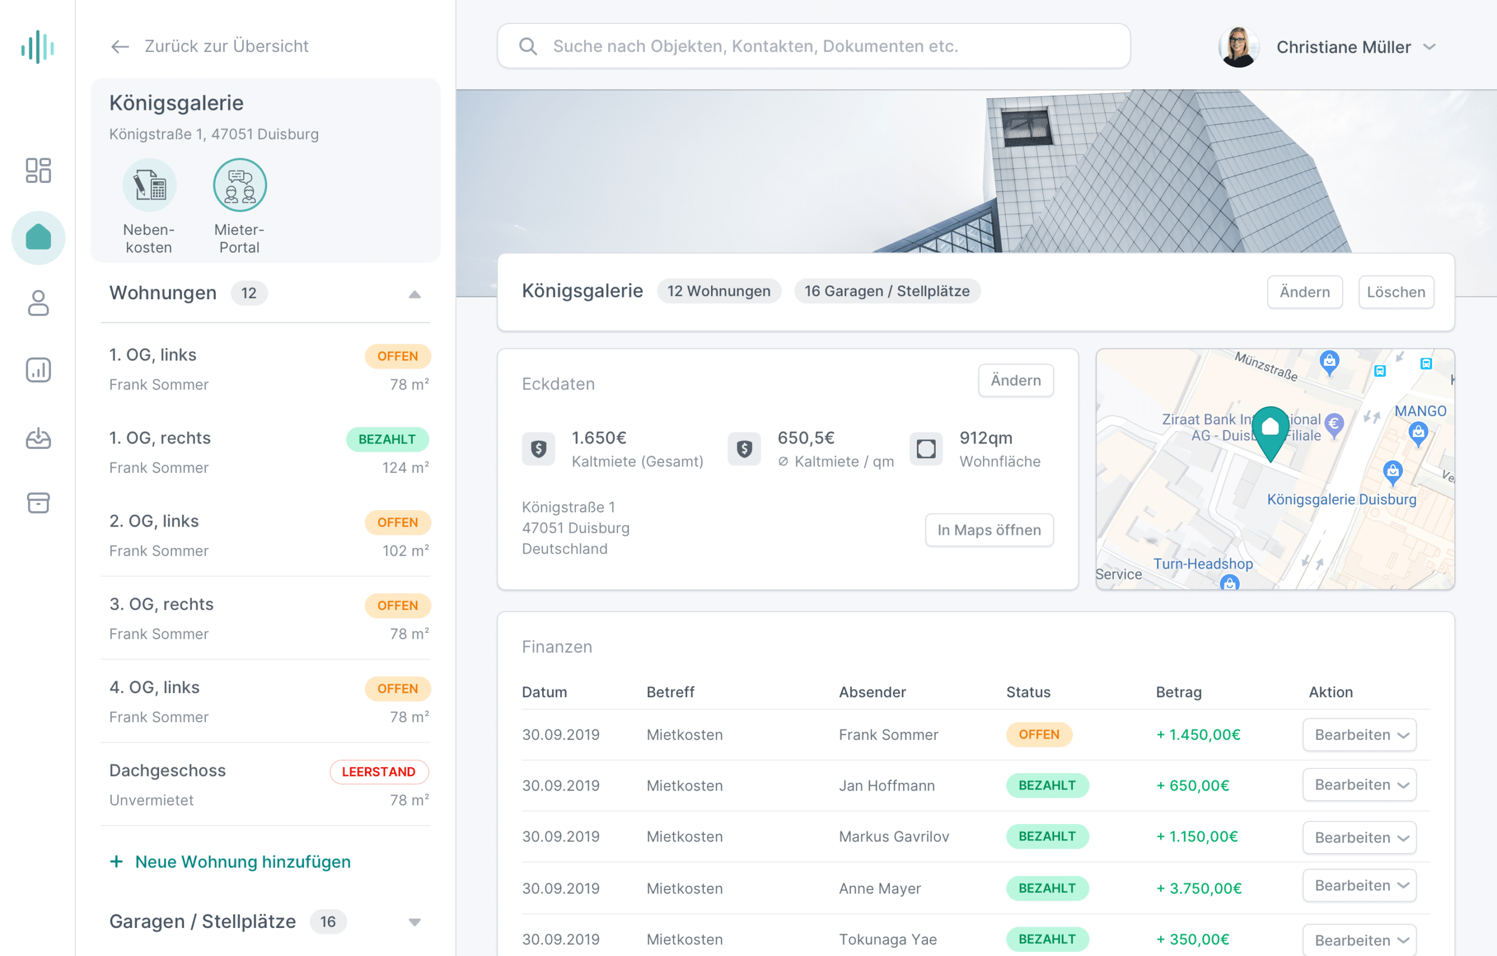Click the Kaltmiete (Gesamt) shield icon
The width and height of the screenshot is (1497, 956).
[539, 449]
